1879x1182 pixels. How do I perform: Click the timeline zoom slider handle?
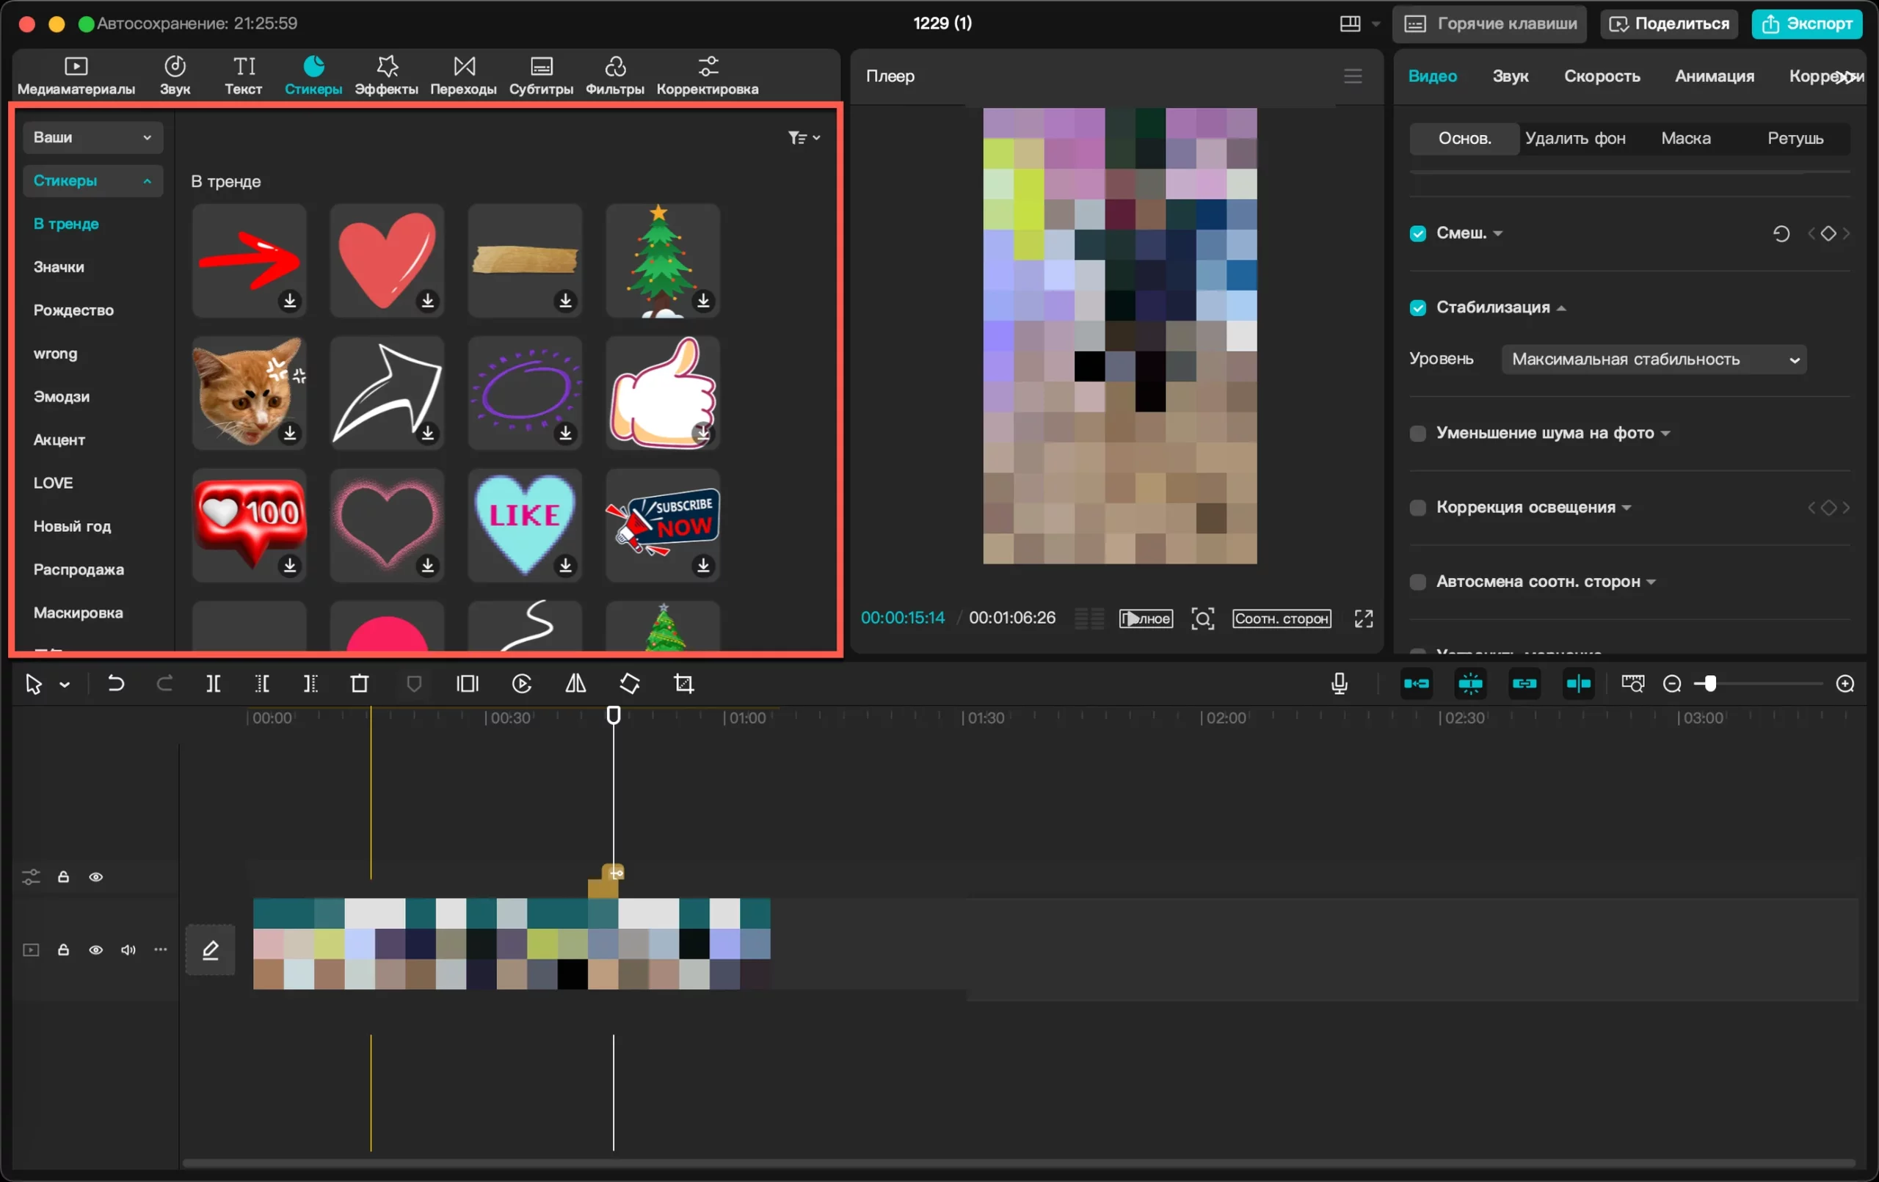1710,685
